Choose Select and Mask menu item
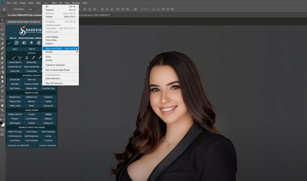307x181 pixels. point(61,49)
